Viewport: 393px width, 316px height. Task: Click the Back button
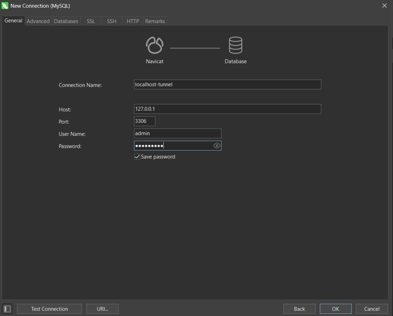(x=299, y=309)
